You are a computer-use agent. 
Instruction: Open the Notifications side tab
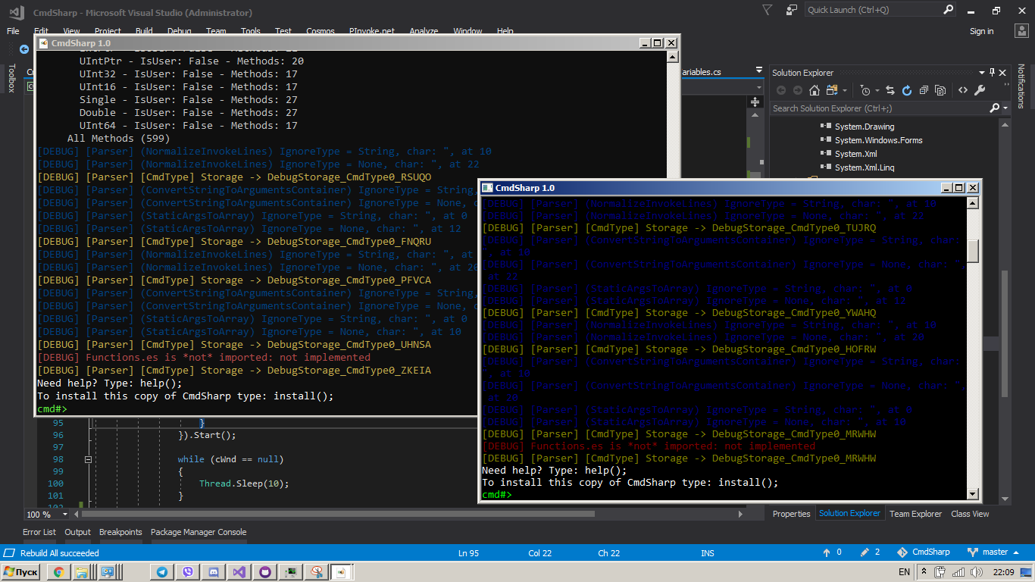[x=1021, y=86]
